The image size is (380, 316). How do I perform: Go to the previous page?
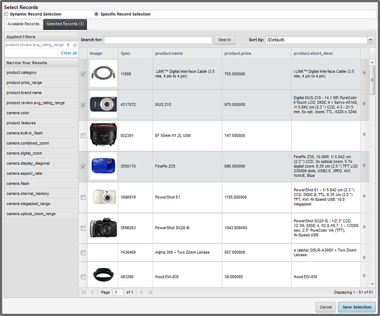coord(92,292)
